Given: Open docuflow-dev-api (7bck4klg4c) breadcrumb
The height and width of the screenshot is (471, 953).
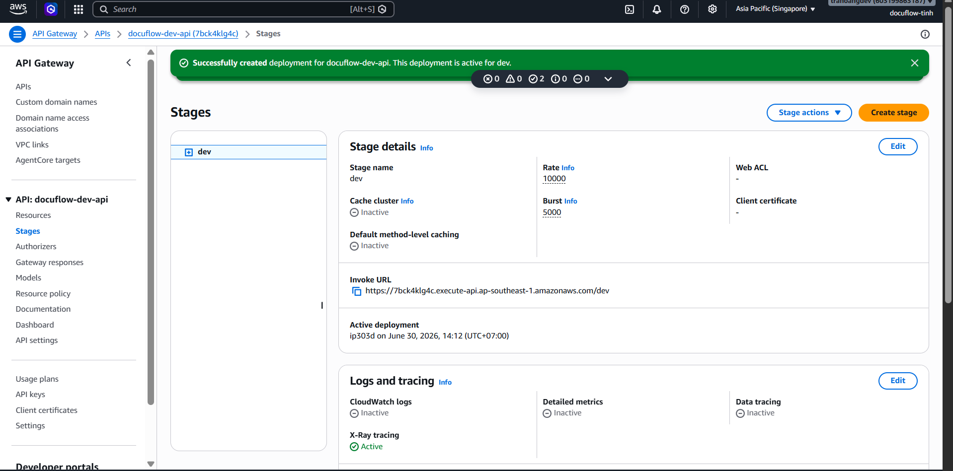Looking at the screenshot, I should 183,34.
